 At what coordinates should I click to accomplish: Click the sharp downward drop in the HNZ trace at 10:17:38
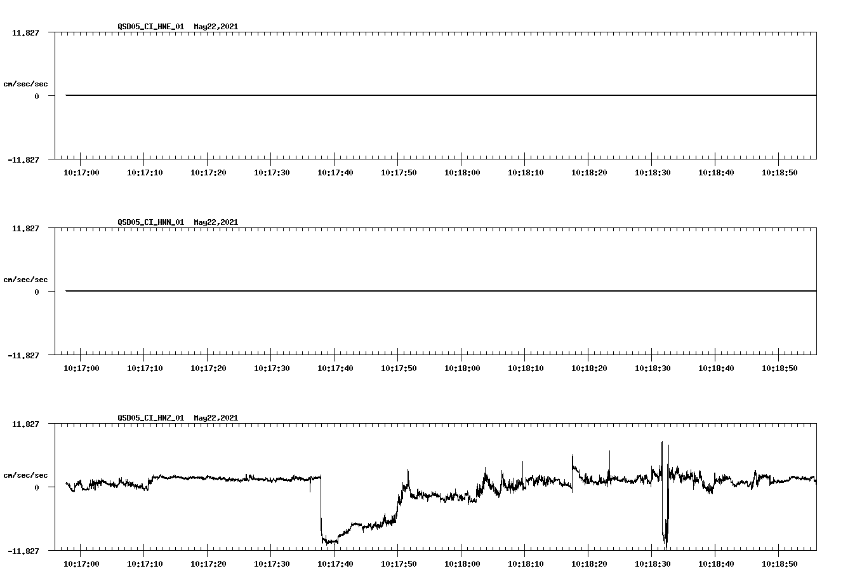tap(321, 508)
